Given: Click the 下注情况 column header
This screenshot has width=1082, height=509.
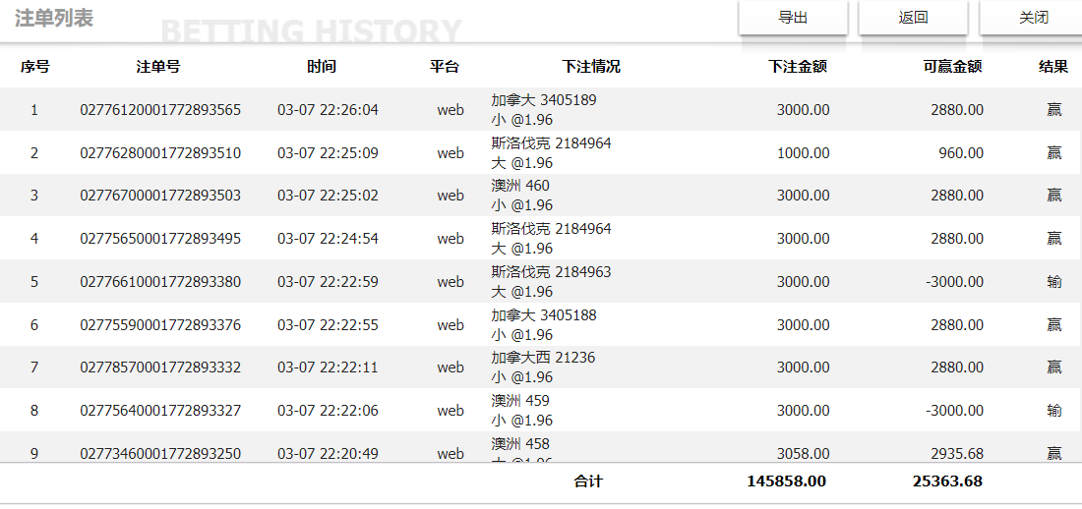Looking at the screenshot, I should [x=591, y=67].
